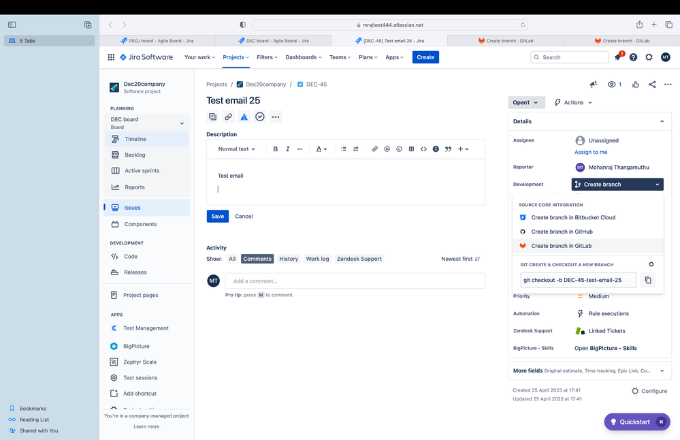Open git branch settings gear
The width and height of the screenshot is (680, 440).
pos(651,264)
